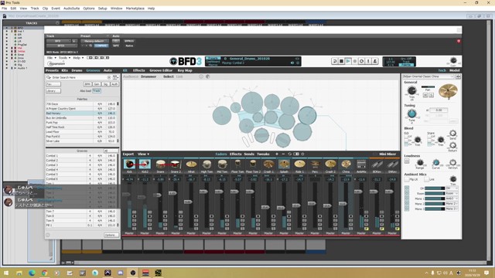Open the View dropdown in mixer
The image size is (495, 278).
click(143, 154)
